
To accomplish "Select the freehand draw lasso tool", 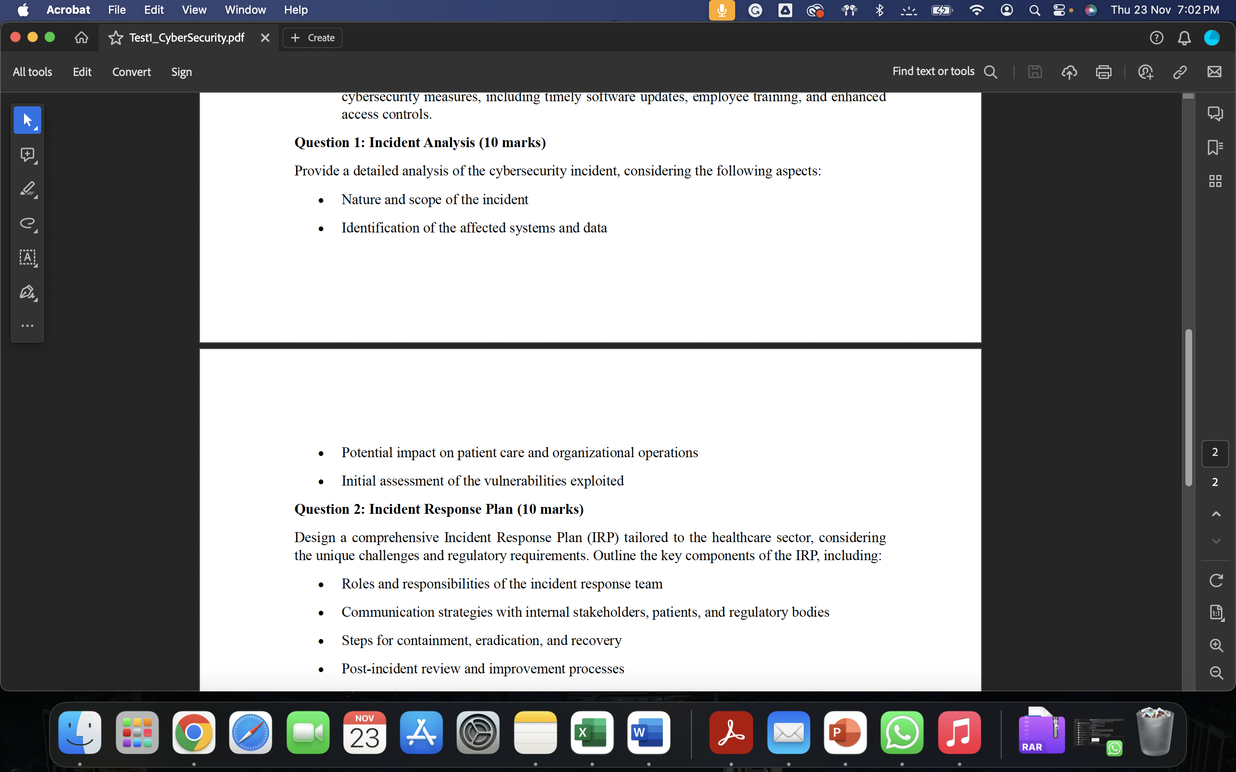I will (x=27, y=223).
